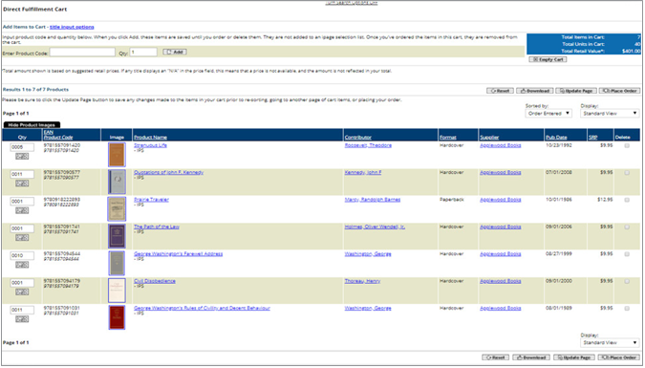Open Kennedy, John F contributor link
This screenshot has width=645, height=368.
pyautogui.click(x=363, y=172)
